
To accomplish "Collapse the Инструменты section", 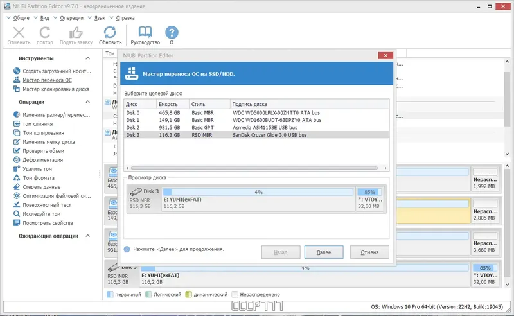I will [88, 58].
